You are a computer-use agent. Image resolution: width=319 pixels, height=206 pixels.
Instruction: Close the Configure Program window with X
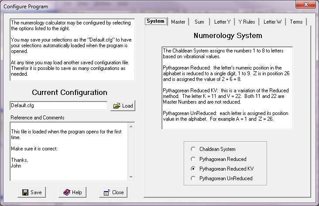click(x=306, y=4)
